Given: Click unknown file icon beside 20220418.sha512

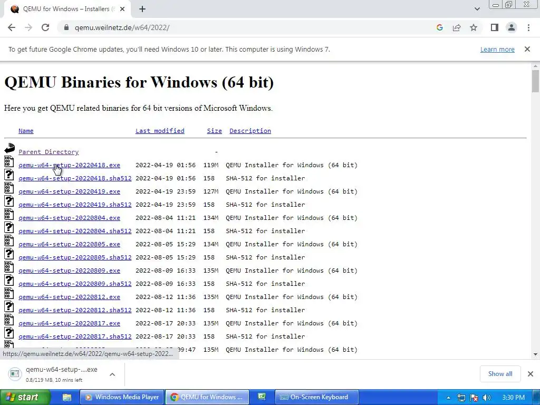Looking at the screenshot, I should pyautogui.click(x=9, y=175).
